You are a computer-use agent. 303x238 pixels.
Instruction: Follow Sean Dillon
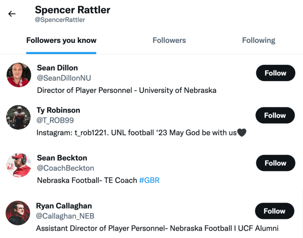coord(275,73)
